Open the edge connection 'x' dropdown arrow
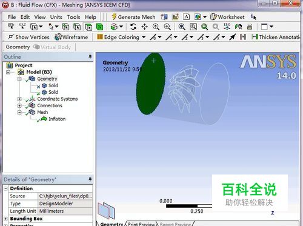This screenshot has width=303, height=226. tap(223, 37)
